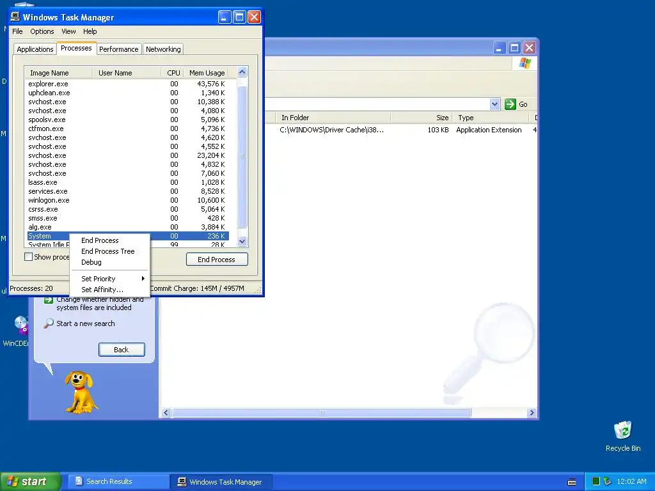Click the search assistant dog character

(x=81, y=393)
